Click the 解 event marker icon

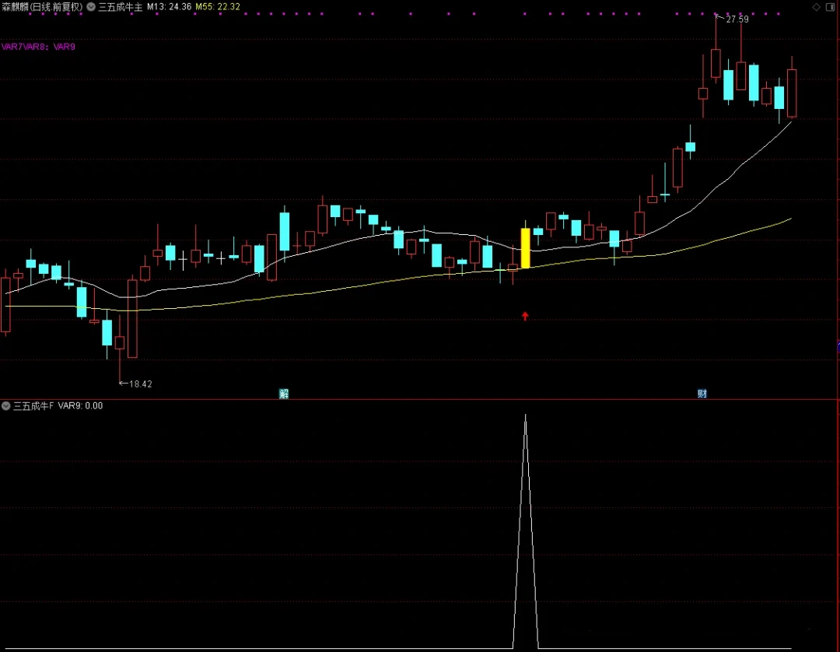pyautogui.click(x=285, y=394)
